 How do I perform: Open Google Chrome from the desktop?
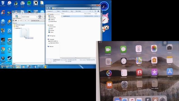click(x=3, y=50)
